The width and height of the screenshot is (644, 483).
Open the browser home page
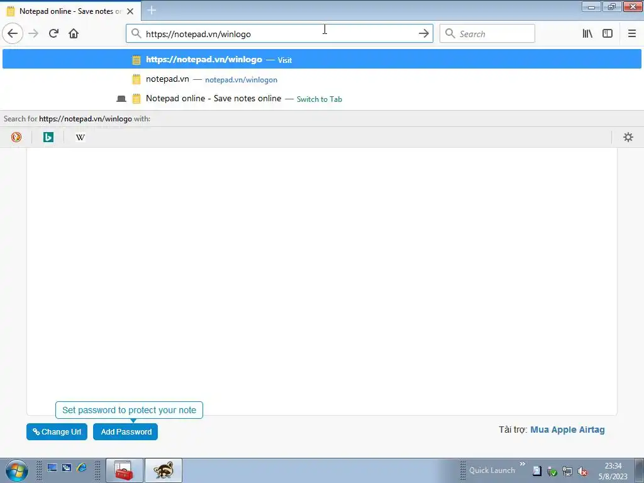[x=74, y=33]
